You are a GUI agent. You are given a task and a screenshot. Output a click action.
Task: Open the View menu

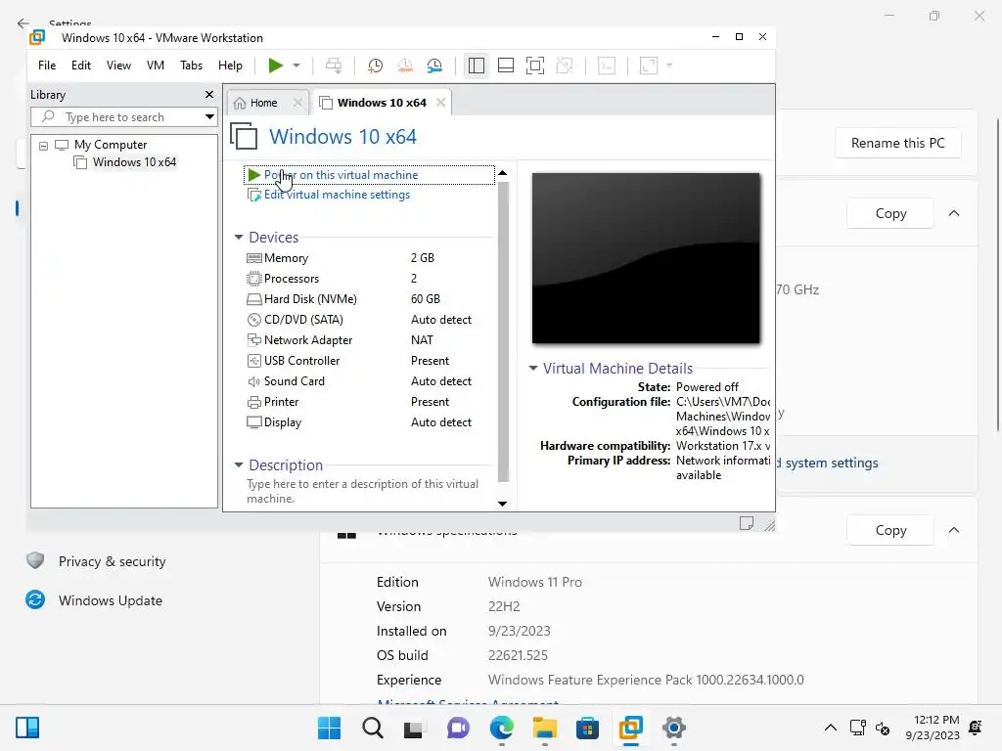(x=118, y=66)
